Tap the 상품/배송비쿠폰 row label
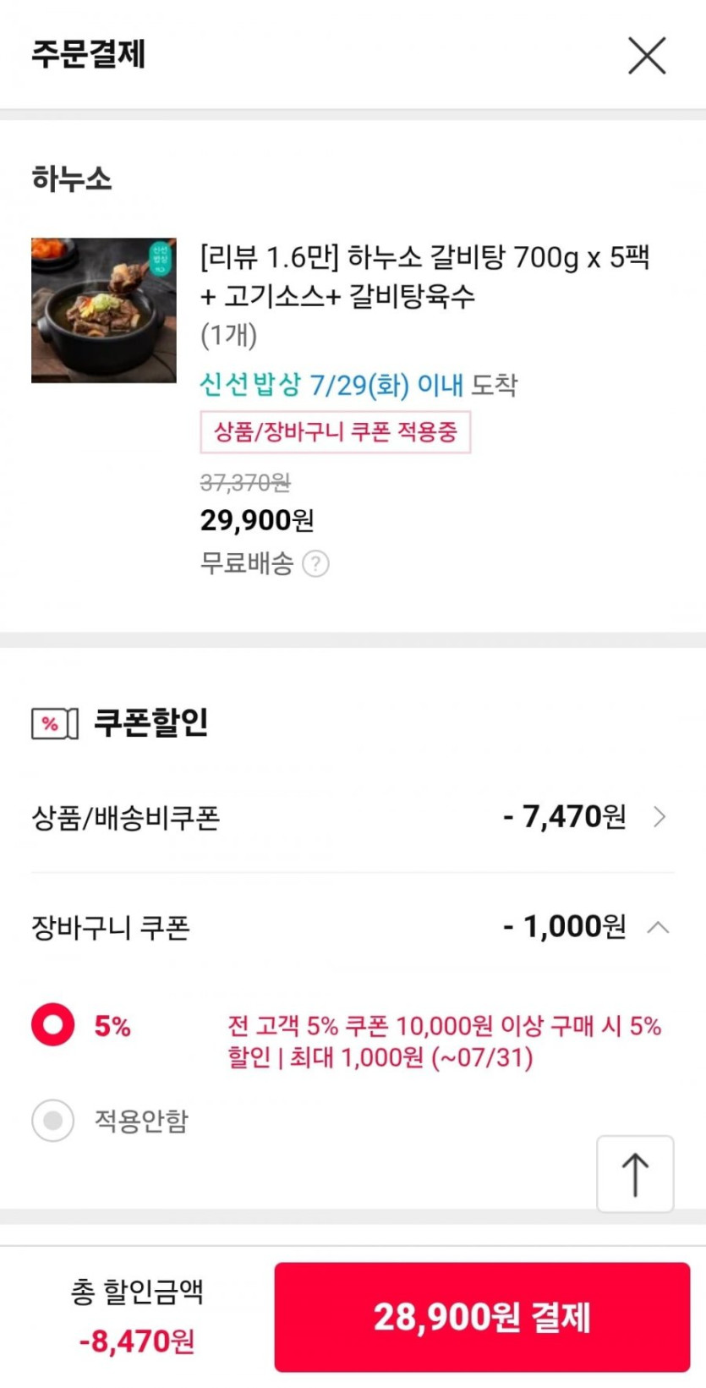706x1388 pixels. click(x=126, y=818)
